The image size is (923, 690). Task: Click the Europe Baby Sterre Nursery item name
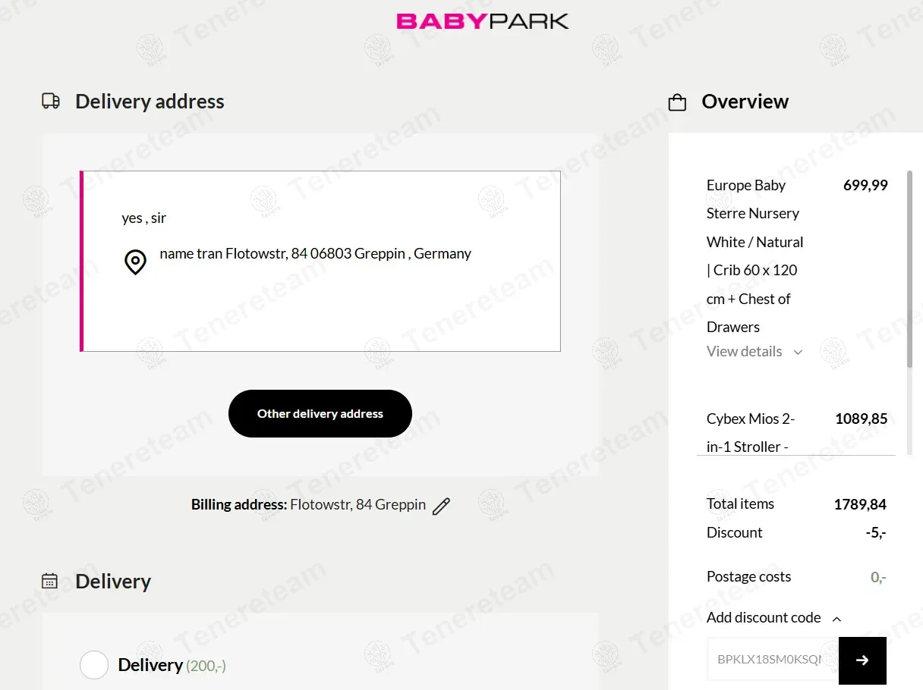tap(755, 256)
